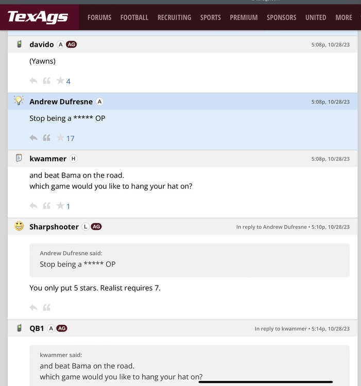Expand the Sports dropdown

210,17
